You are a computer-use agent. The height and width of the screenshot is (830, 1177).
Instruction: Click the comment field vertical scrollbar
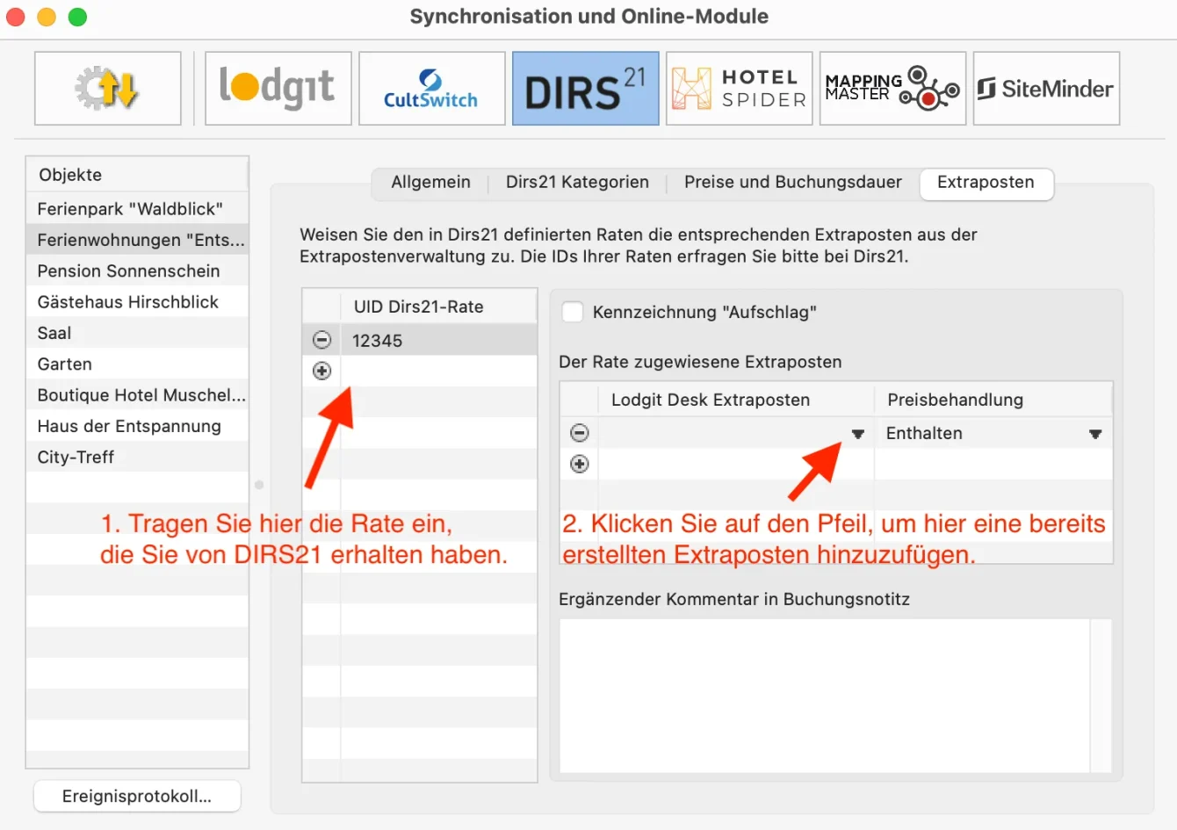pyautogui.click(x=1101, y=696)
